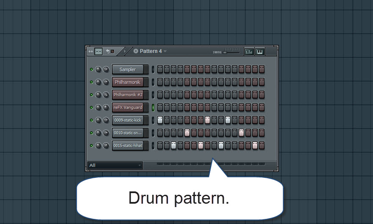Image resolution: width=373 pixels, height=224 pixels.
Task: Mute the Philharmonik #2 channel via its green LED
Action: tap(92, 95)
